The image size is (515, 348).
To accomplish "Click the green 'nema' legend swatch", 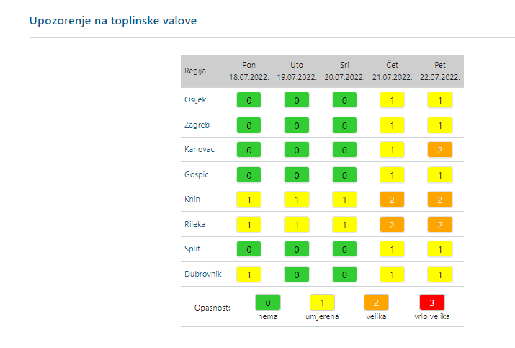I will [x=268, y=303].
